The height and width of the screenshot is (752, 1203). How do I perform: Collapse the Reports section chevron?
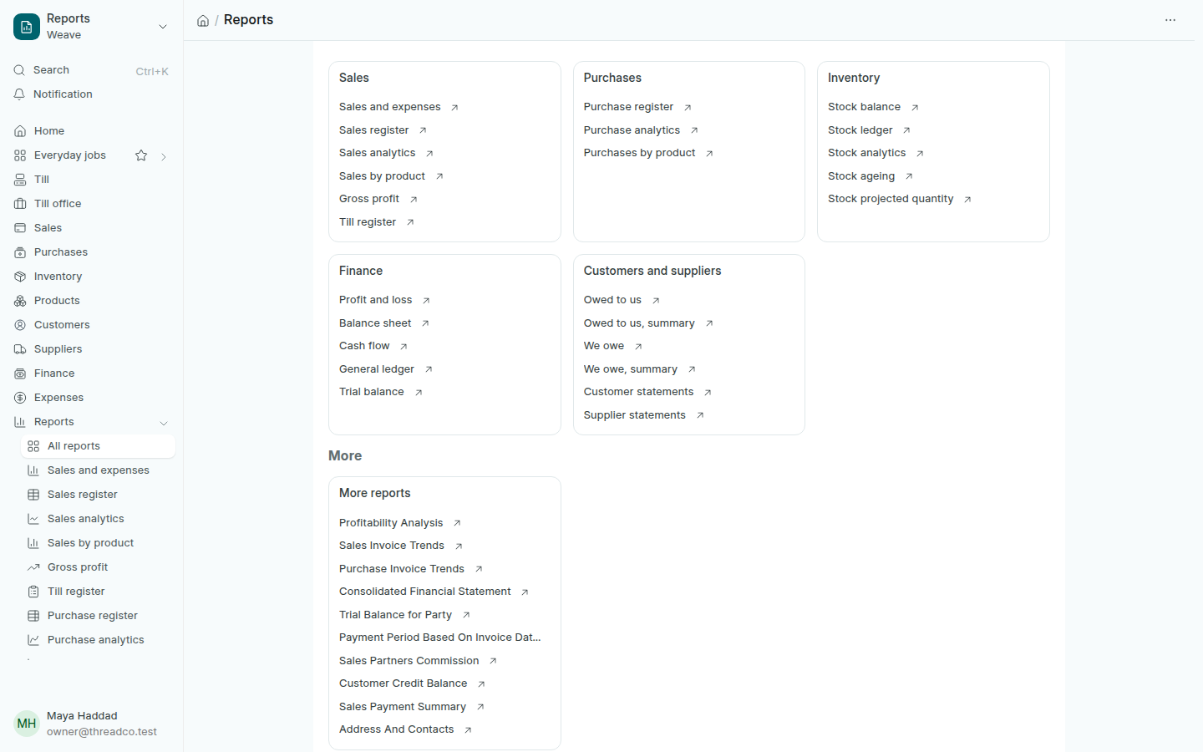coord(164,423)
